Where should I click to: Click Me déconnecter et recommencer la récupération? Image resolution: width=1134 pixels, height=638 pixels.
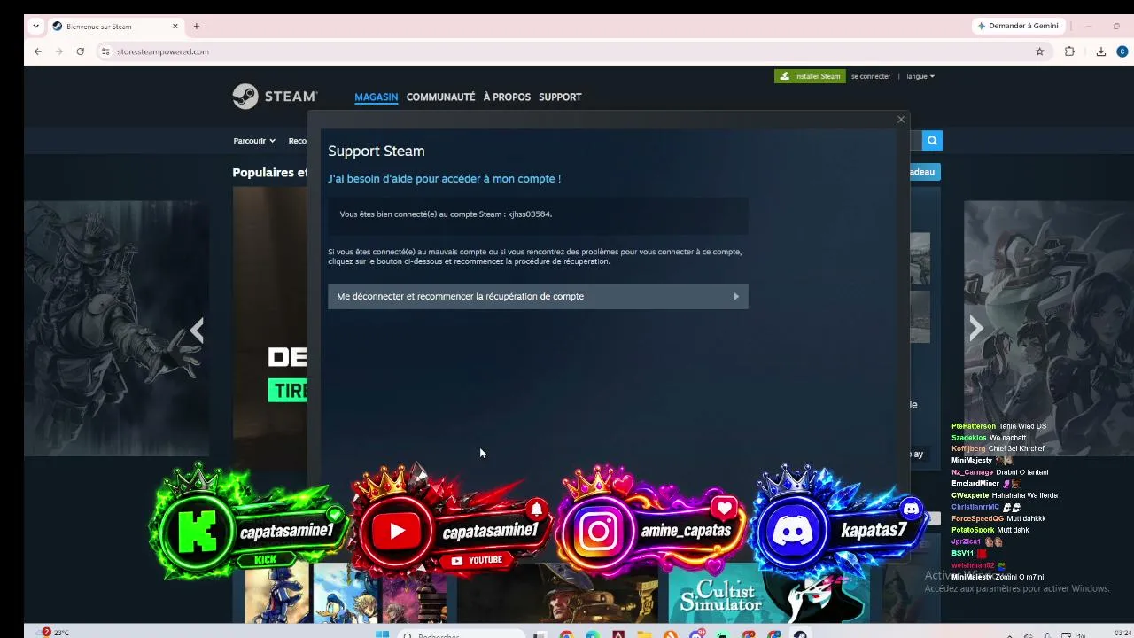pyautogui.click(x=538, y=296)
